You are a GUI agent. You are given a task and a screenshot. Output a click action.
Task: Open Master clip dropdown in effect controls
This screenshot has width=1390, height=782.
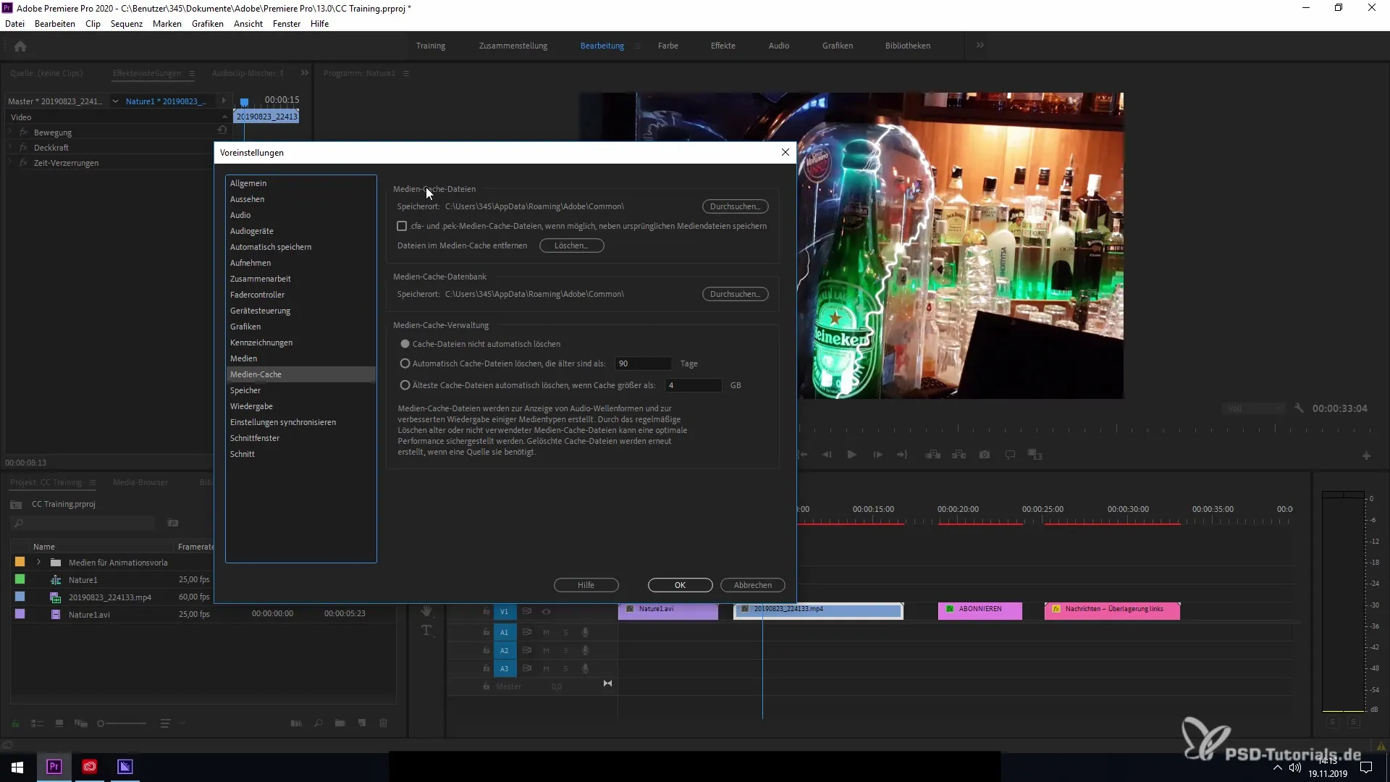(115, 101)
